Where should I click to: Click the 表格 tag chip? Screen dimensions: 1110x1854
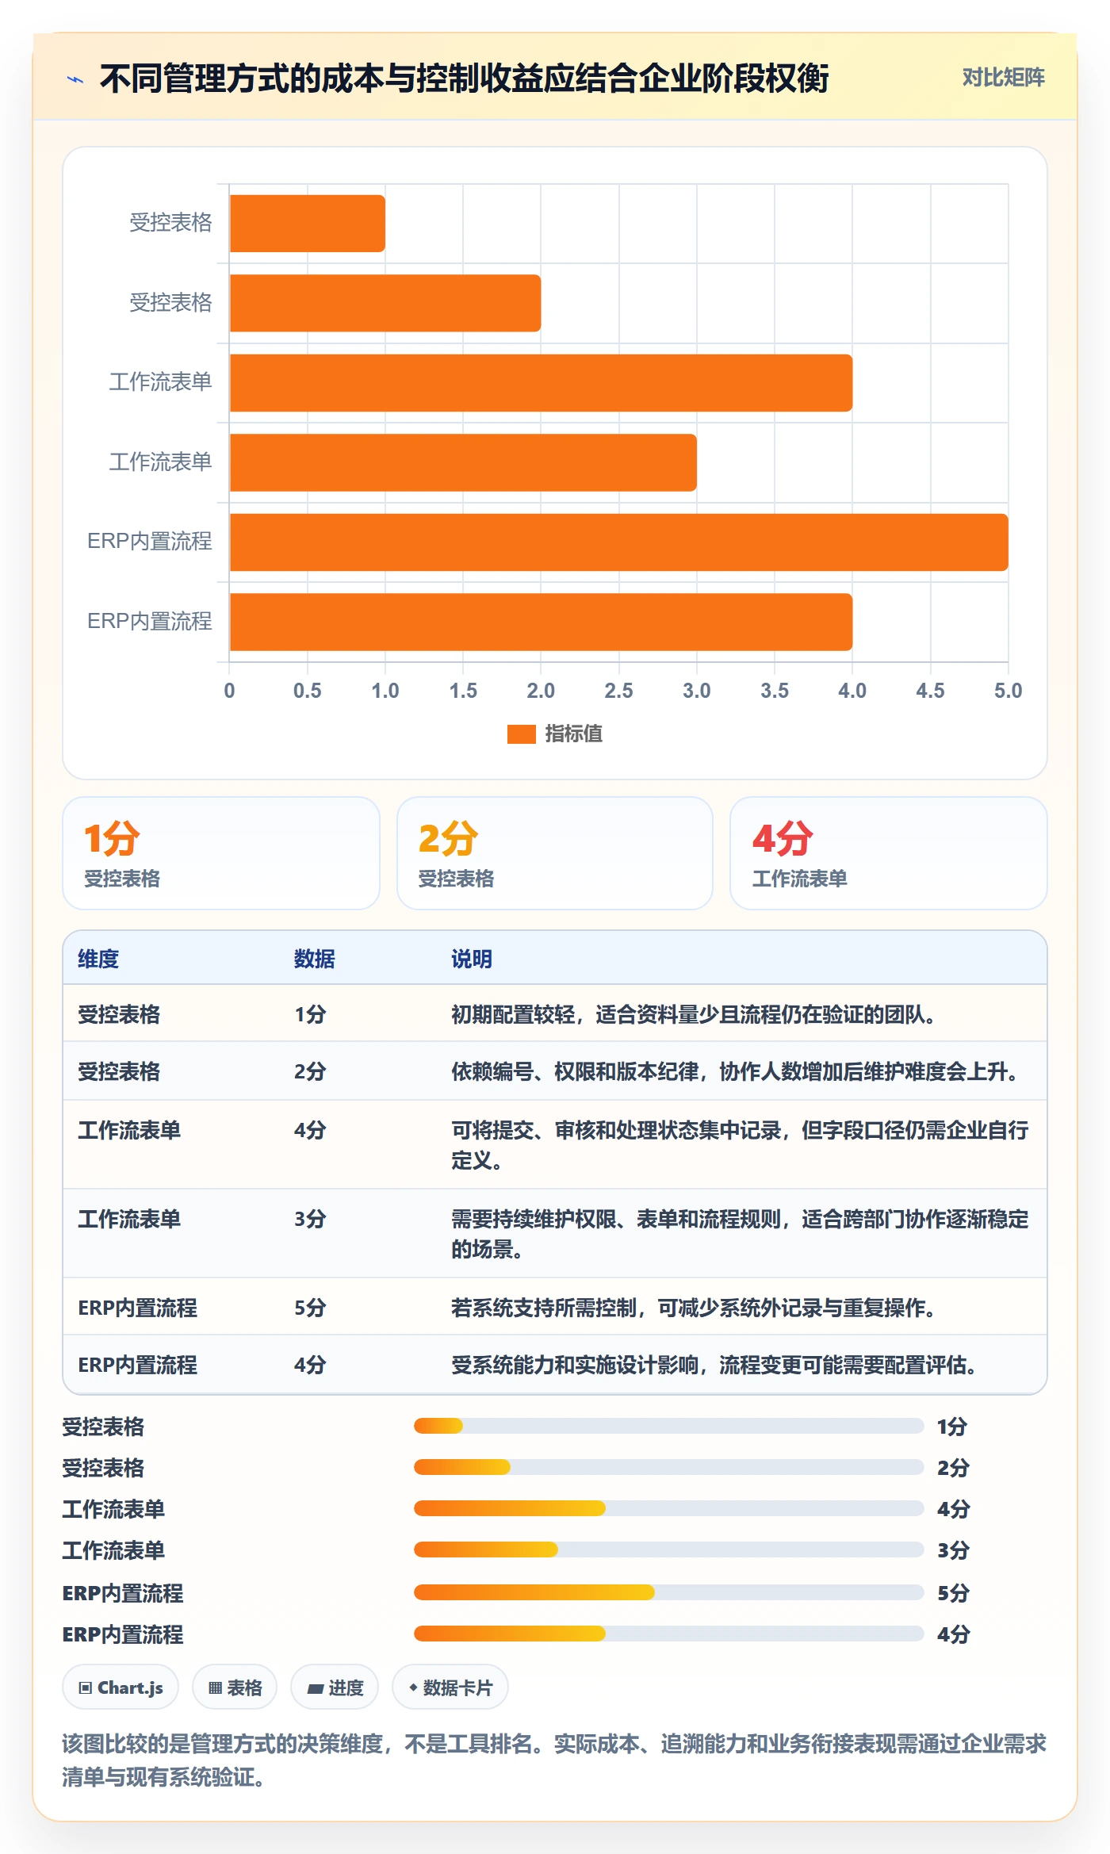point(235,1687)
